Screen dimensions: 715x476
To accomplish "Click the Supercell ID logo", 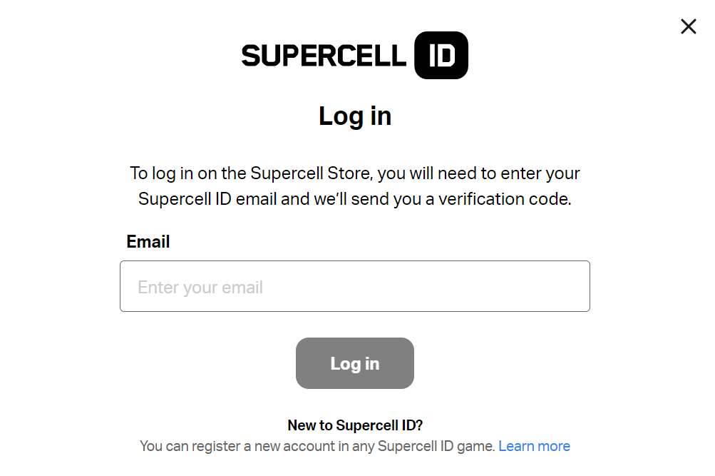I will coord(354,55).
